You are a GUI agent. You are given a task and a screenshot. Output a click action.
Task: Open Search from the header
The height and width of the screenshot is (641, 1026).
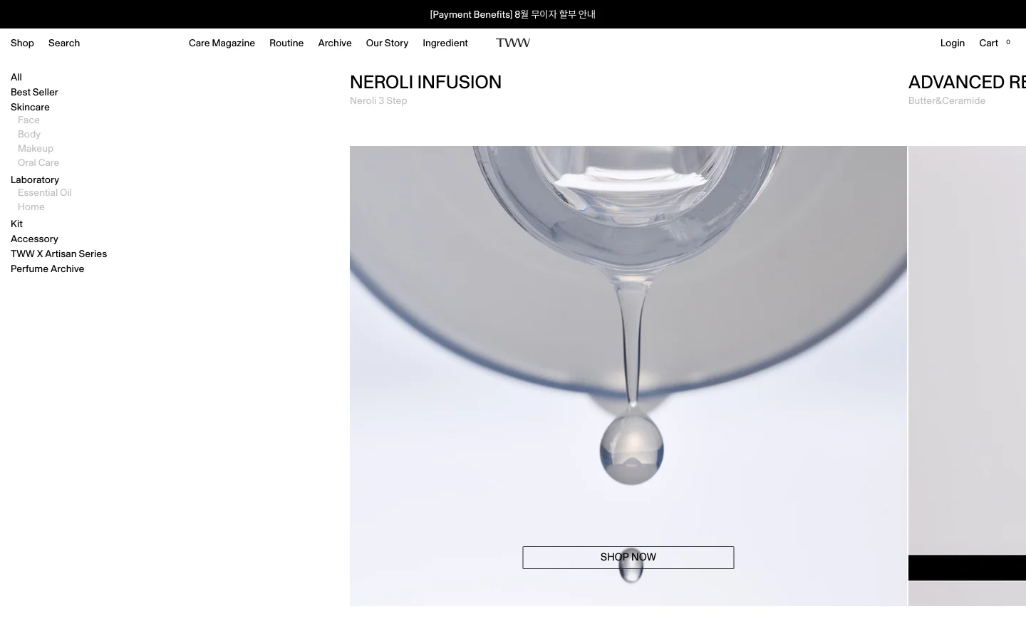coord(64,43)
